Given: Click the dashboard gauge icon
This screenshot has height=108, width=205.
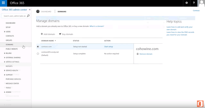Looking at the screenshot, I should point(38,11).
